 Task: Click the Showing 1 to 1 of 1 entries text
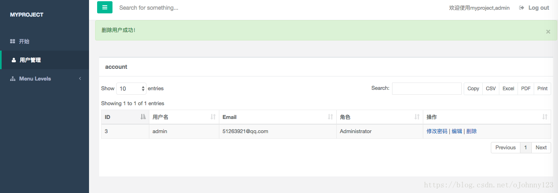[x=133, y=104]
